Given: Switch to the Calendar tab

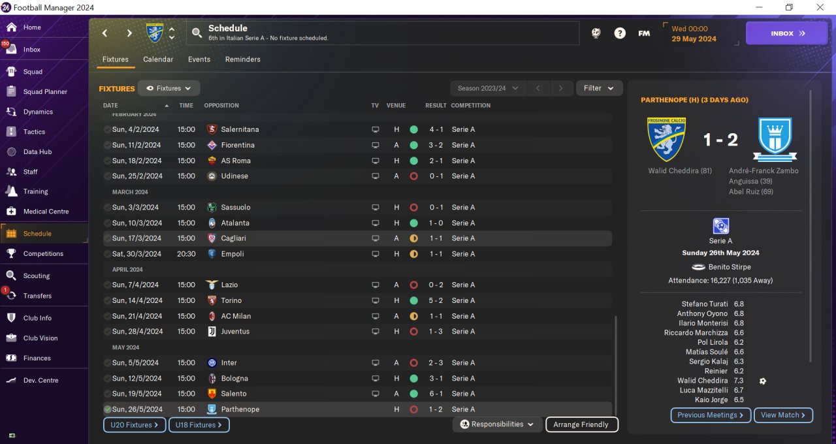Looking at the screenshot, I should [158, 59].
